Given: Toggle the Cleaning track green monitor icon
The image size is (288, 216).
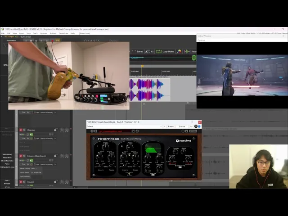Looking at the screenshot, I should (x=31, y=135).
